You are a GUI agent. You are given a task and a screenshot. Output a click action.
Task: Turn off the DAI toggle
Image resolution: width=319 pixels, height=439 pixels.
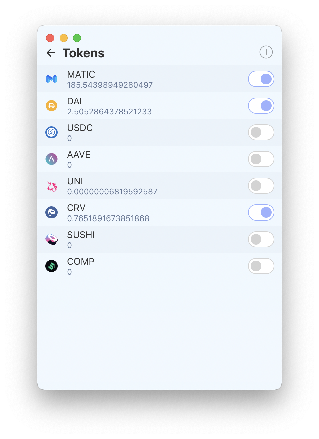click(261, 106)
